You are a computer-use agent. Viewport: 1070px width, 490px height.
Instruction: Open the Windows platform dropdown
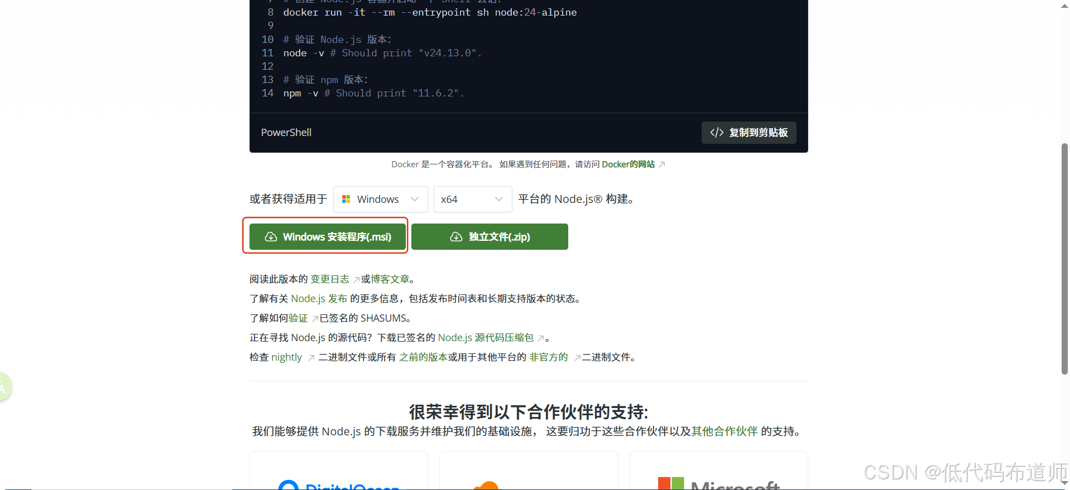(380, 199)
